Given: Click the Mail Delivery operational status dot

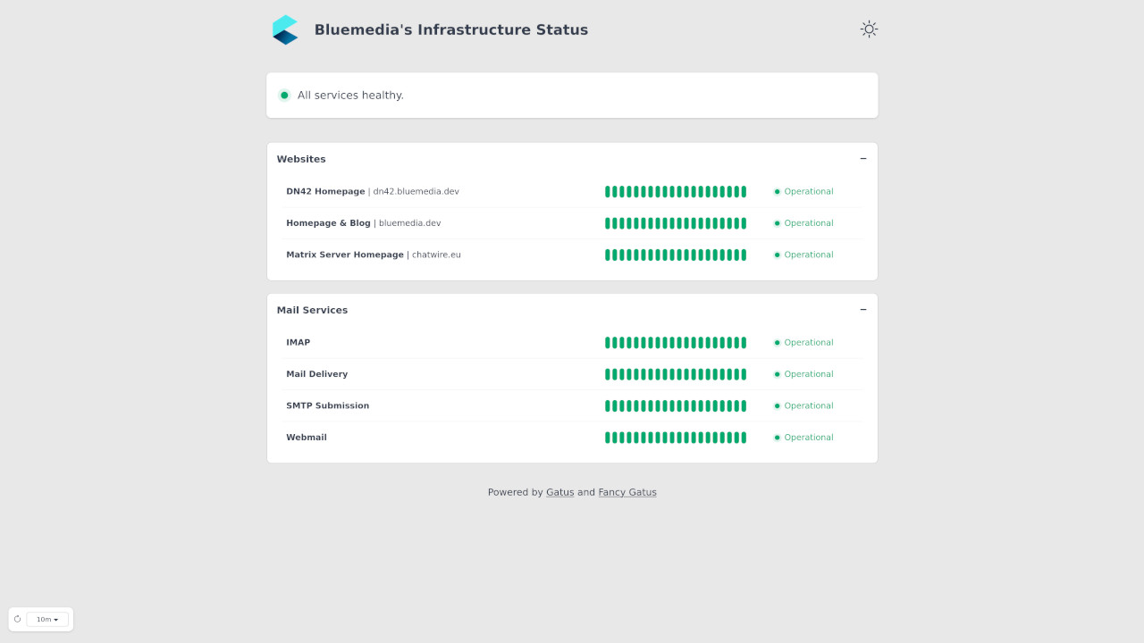Looking at the screenshot, I should pos(777,374).
